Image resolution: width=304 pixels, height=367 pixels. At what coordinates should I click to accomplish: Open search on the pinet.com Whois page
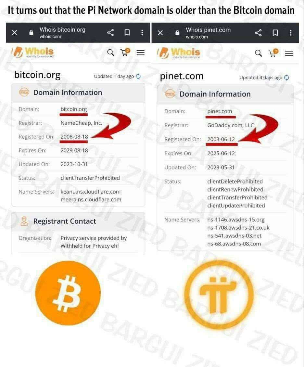point(258,53)
